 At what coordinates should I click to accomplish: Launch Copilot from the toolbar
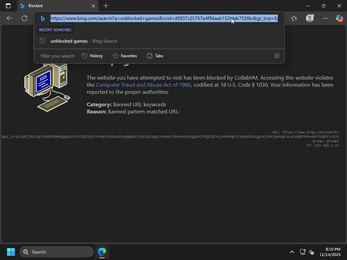339,18
